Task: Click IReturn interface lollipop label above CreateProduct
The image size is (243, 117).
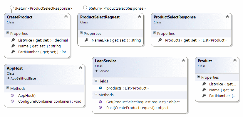Action: pyautogui.click(x=43, y=8)
